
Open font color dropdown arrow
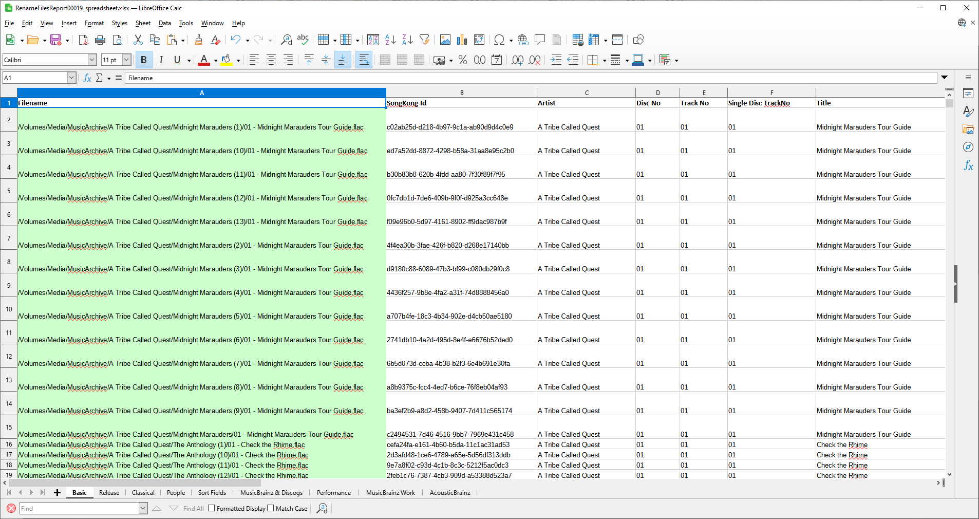click(x=216, y=61)
